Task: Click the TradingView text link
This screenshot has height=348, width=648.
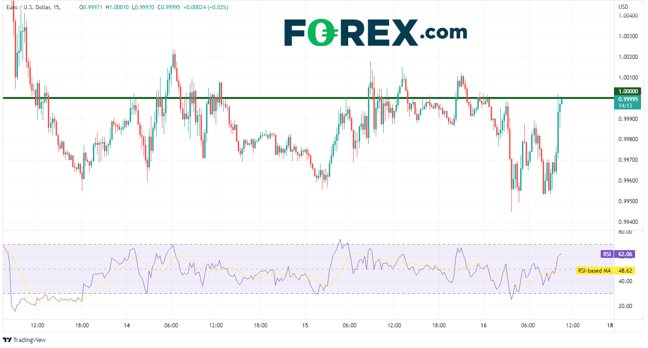Action: [29, 340]
